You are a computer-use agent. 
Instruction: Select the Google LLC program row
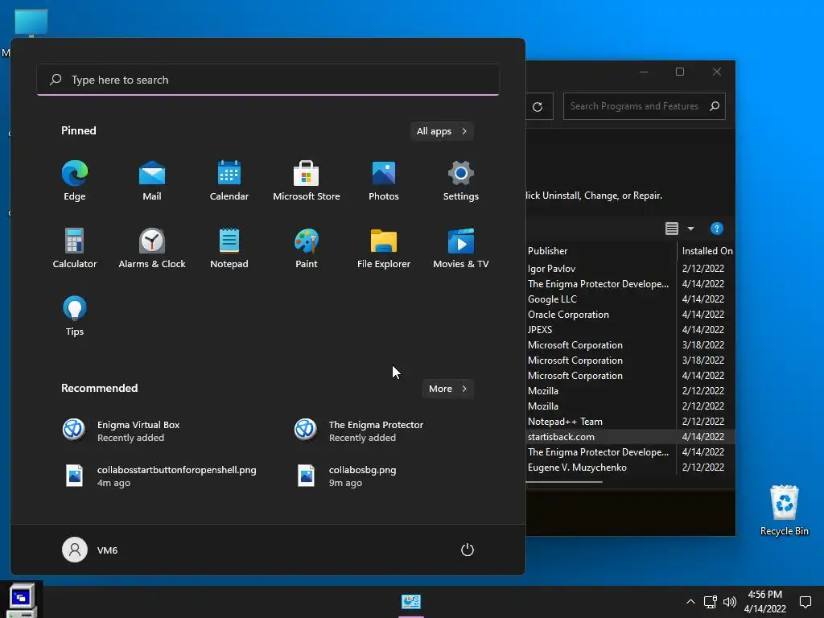[x=630, y=299]
